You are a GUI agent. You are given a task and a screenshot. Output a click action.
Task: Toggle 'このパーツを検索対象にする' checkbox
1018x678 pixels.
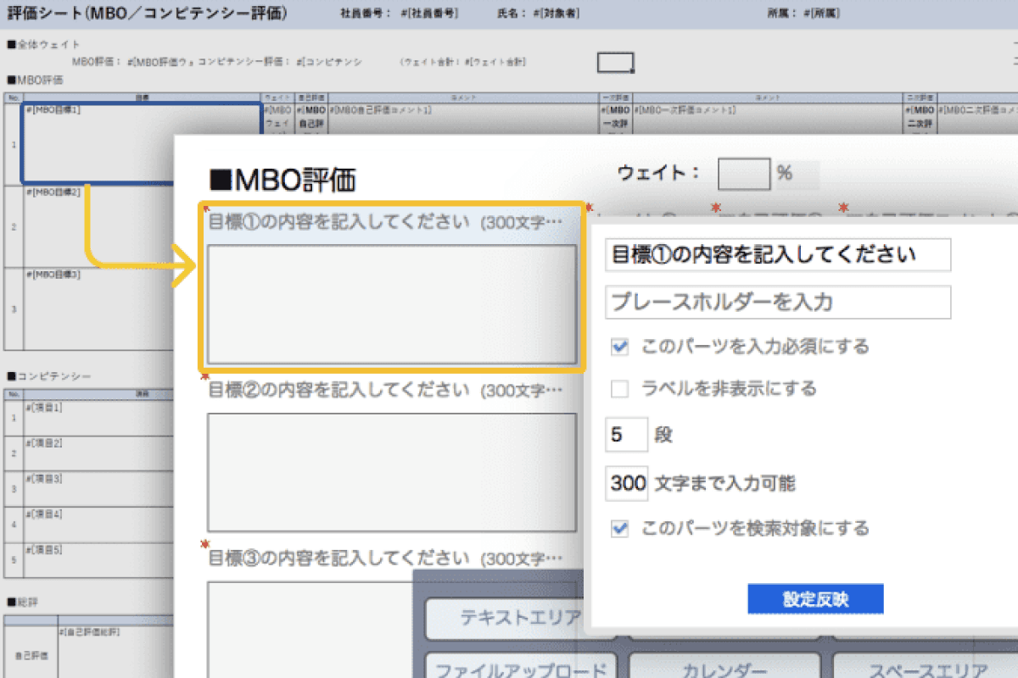pos(620,529)
